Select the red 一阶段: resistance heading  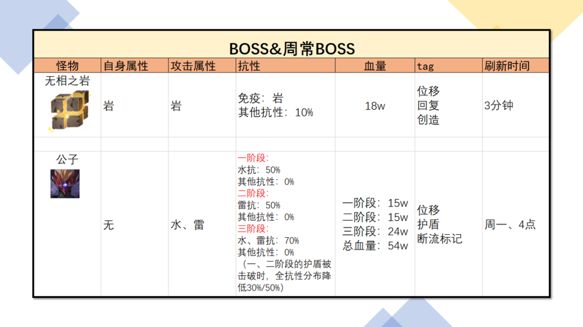click(253, 158)
